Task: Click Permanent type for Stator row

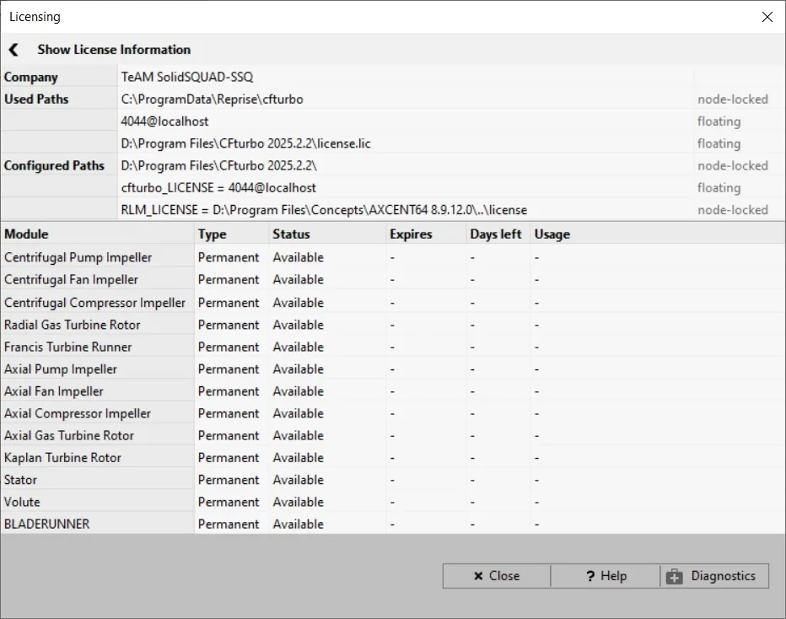Action: (229, 480)
